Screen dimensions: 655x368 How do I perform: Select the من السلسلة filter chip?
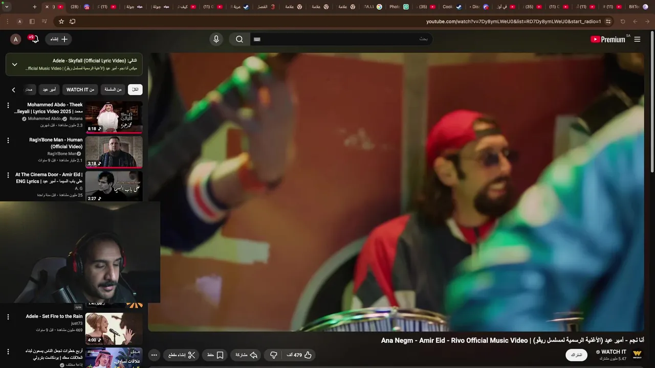tap(113, 89)
